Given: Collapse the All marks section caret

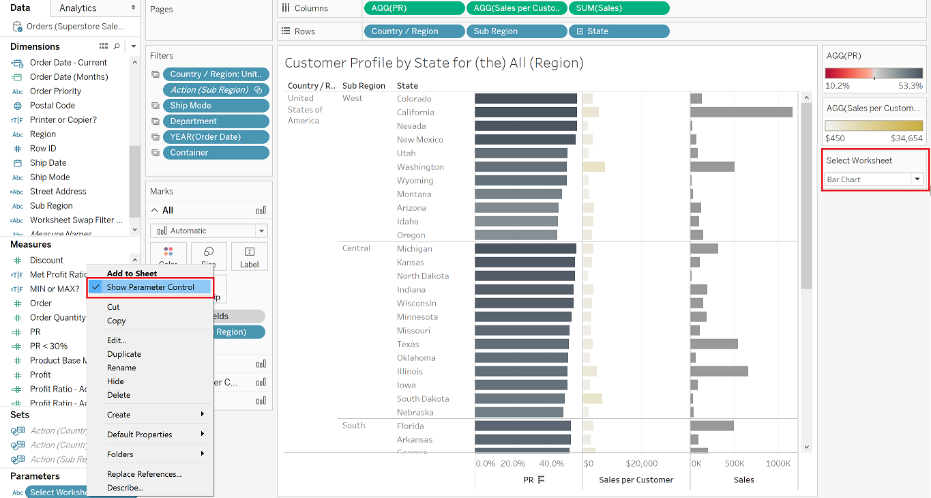Looking at the screenshot, I should [154, 210].
